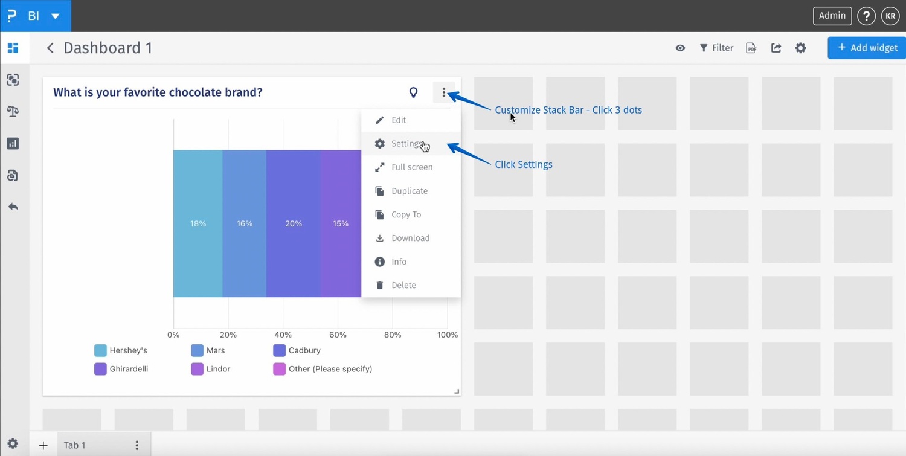Viewport: 906px width, 456px height.
Task: Toggle Lindor legend swatch
Action: (x=197, y=369)
